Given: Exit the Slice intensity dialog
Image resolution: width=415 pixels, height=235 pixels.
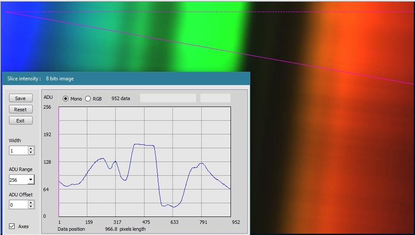Looking at the screenshot, I should (20, 121).
